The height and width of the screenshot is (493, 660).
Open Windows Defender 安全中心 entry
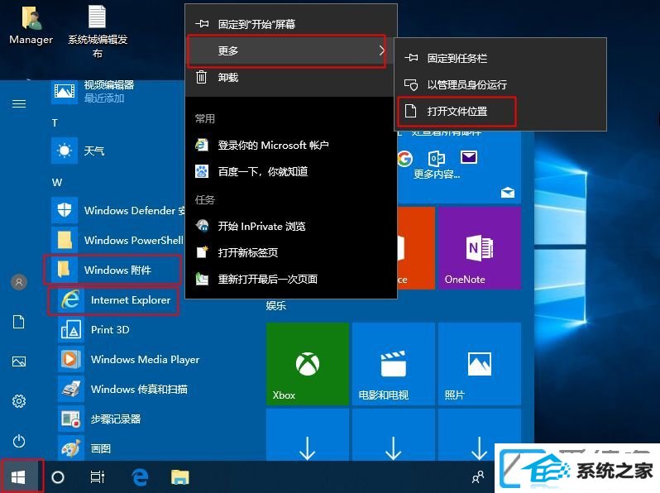pos(116,210)
